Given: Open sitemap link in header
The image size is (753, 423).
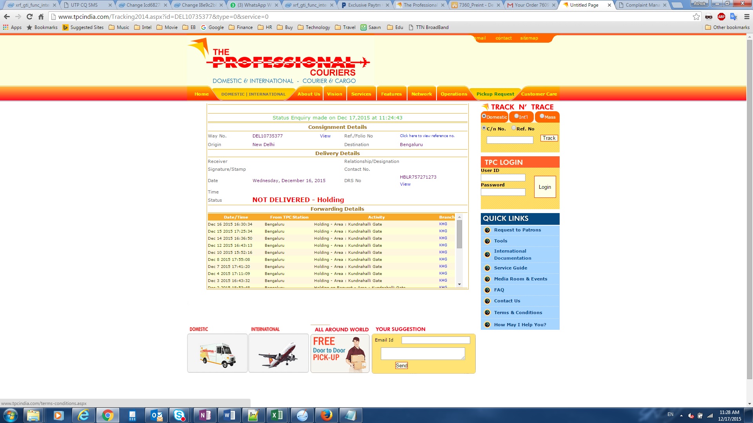Looking at the screenshot, I should pos(529,38).
